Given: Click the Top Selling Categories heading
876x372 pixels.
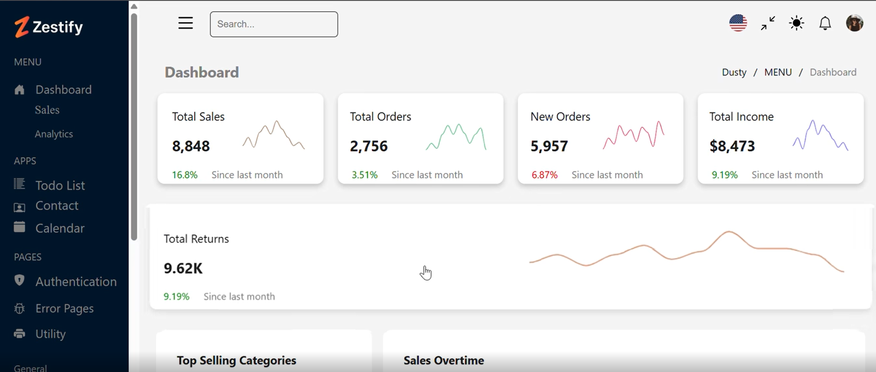Looking at the screenshot, I should [x=236, y=360].
